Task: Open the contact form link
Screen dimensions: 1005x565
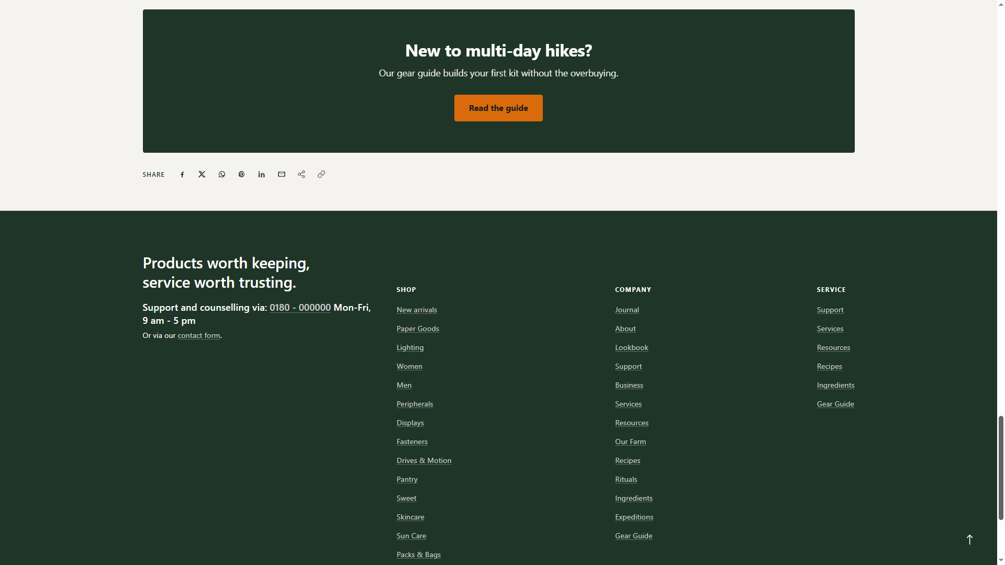Action: (199, 336)
